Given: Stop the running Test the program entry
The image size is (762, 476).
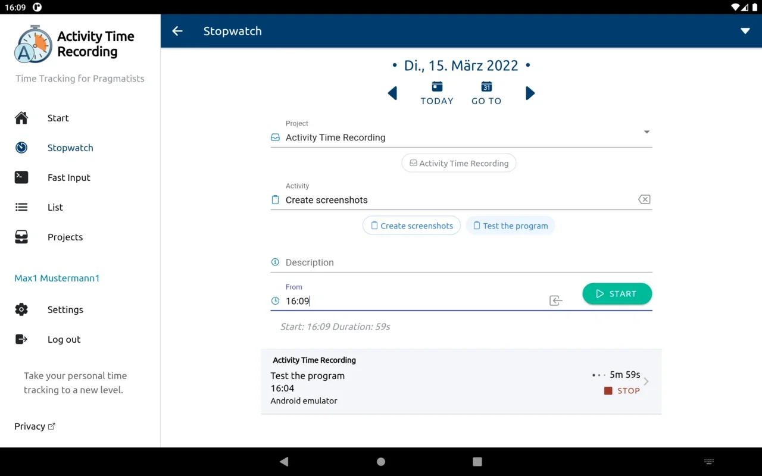Looking at the screenshot, I should [x=622, y=391].
